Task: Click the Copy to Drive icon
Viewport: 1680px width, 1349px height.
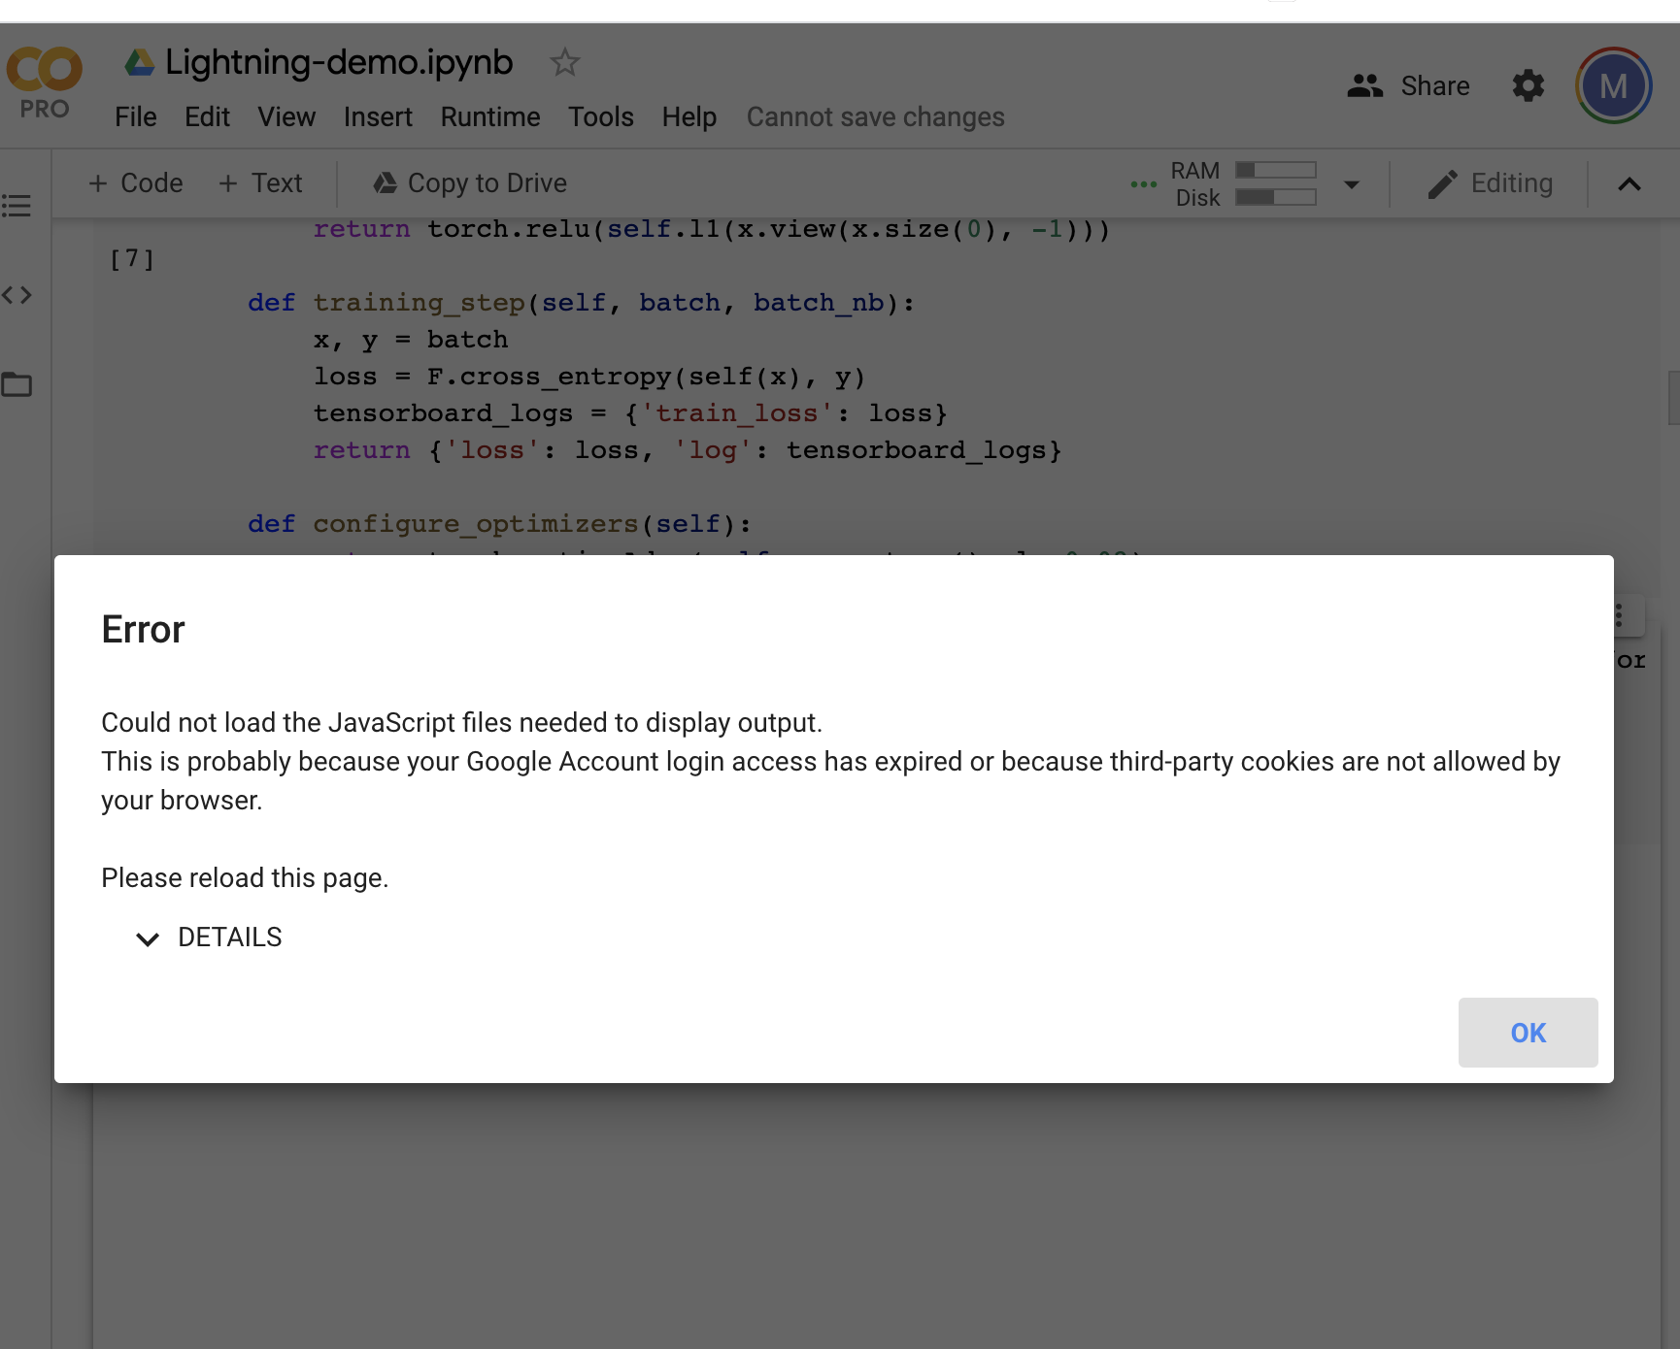Action: 386,182
